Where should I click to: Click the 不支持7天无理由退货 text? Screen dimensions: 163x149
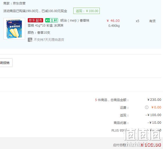[x=49, y=39]
